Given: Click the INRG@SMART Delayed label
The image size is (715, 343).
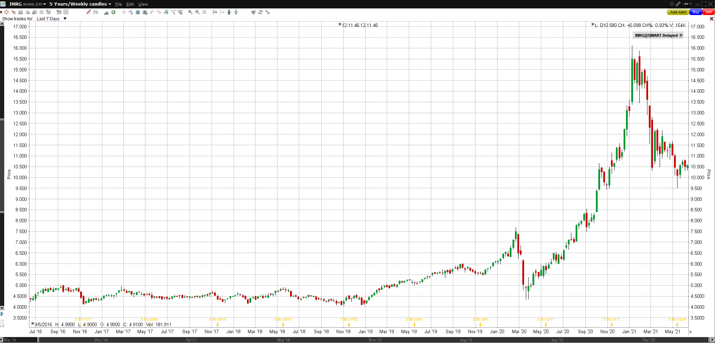Looking at the screenshot, I should [658, 35].
